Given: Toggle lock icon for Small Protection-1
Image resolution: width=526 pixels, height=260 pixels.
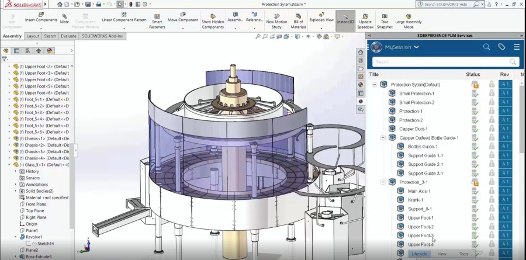Looking at the screenshot, I should (492, 93).
